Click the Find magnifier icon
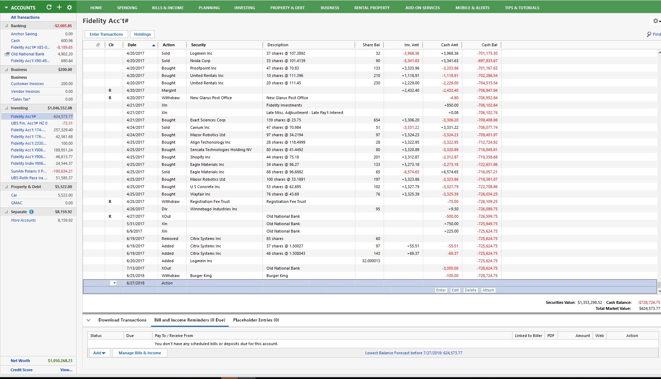This screenshot has width=661, height=379. click(649, 34)
